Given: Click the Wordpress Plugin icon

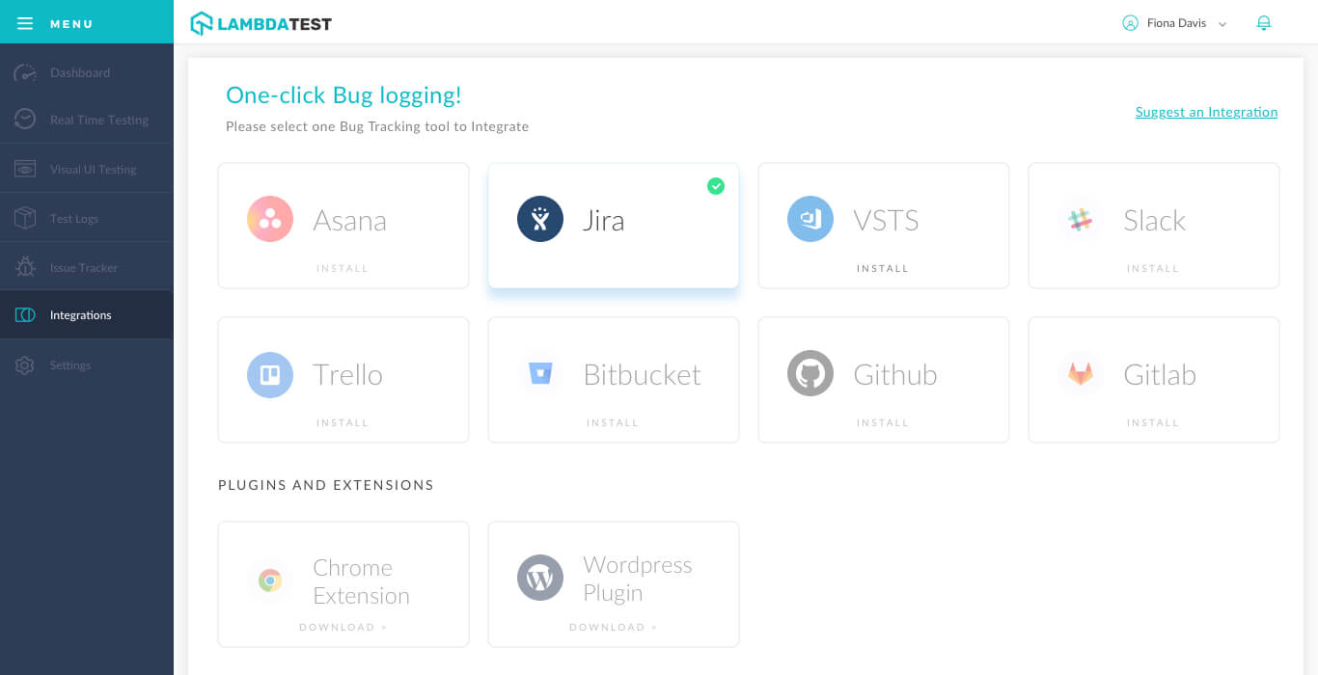Looking at the screenshot, I should 539,578.
